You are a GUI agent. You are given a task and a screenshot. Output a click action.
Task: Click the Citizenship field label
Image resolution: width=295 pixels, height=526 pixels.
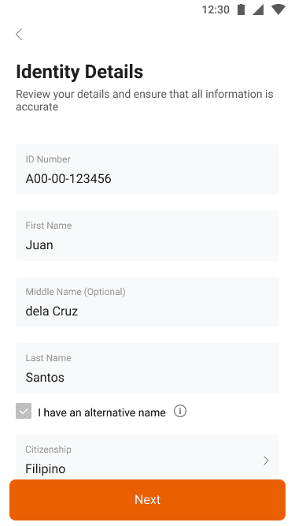(x=48, y=450)
